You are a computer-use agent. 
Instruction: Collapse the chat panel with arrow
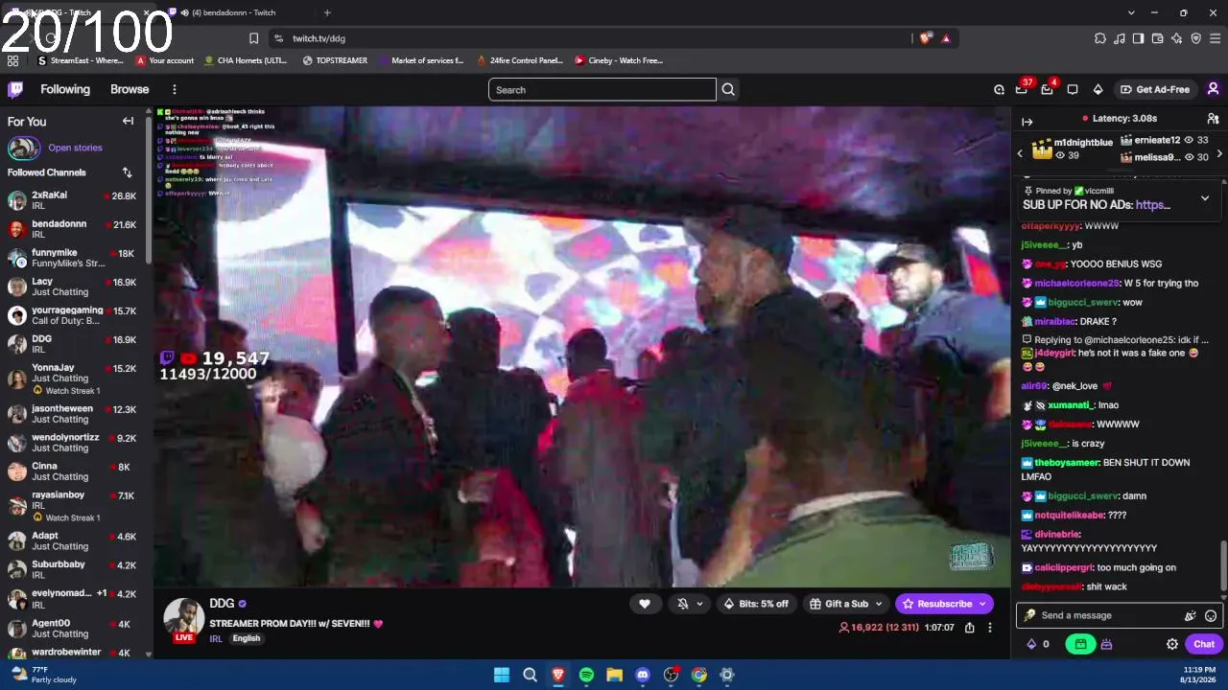tap(1027, 122)
